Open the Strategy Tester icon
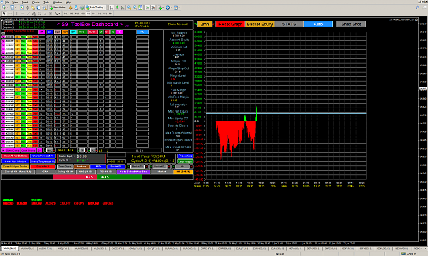428x256 pixels. (45, 8)
